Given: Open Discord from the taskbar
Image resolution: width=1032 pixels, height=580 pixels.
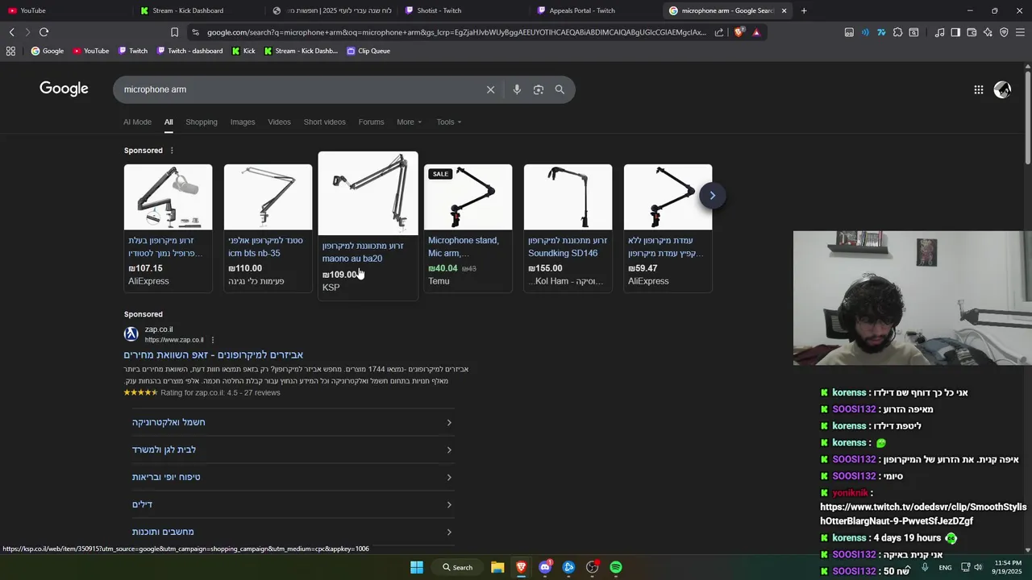Looking at the screenshot, I should tap(545, 567).
